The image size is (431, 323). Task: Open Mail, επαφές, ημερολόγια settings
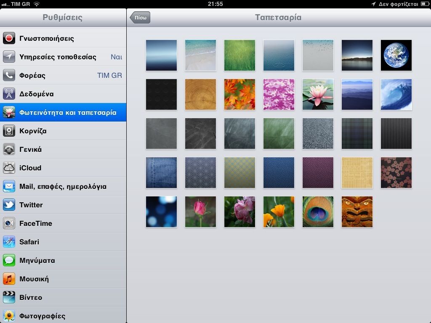point(63,186)
